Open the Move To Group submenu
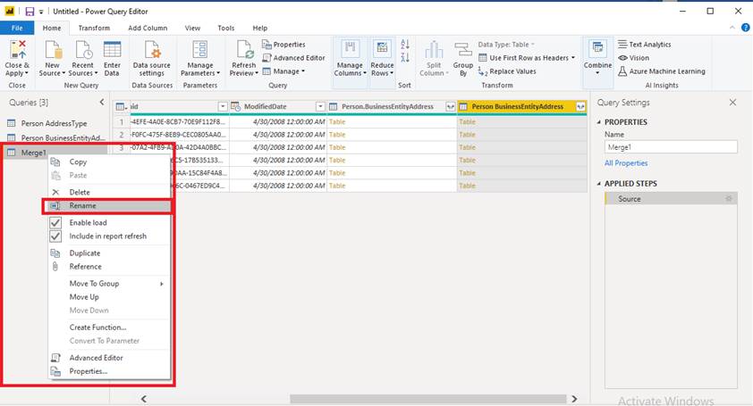Viewport: 753px width, 406px height. [109, 284]
